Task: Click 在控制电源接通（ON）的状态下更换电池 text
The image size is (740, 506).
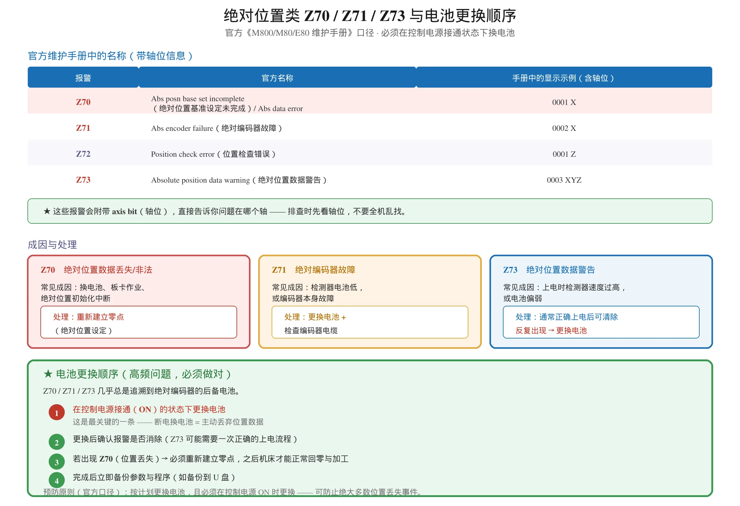Action: coord(149,409)
